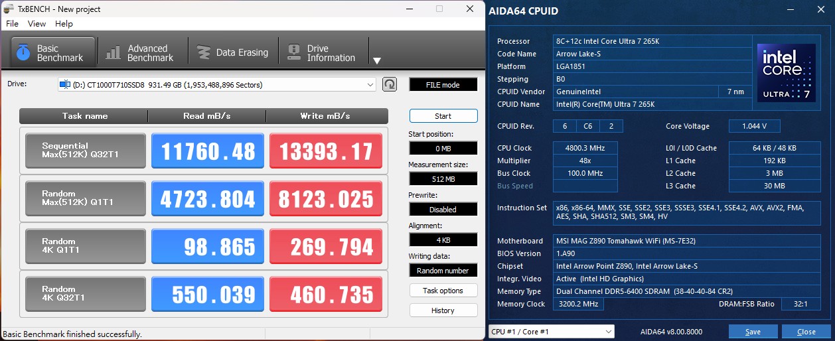This screenshot has height=341, width=835.
Task: Close the TxBENCH window
Action: coord(470,9)
